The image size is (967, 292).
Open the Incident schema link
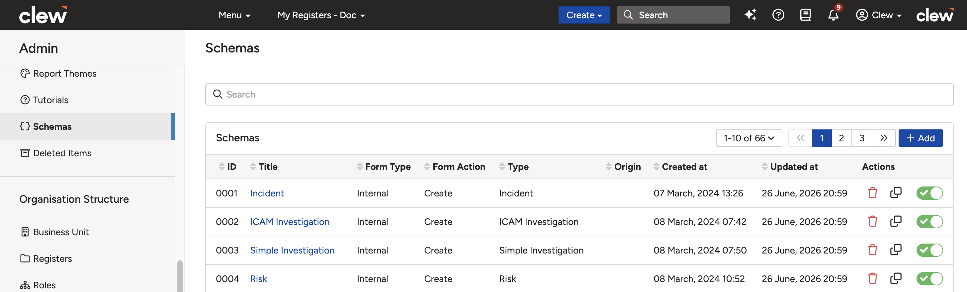coord(267,193)
